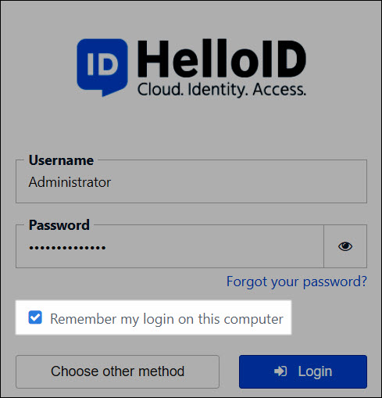Click the 'Administrator' text in Username box
Viewport: 382px width, 398px height.
click(x=70, y=182)
